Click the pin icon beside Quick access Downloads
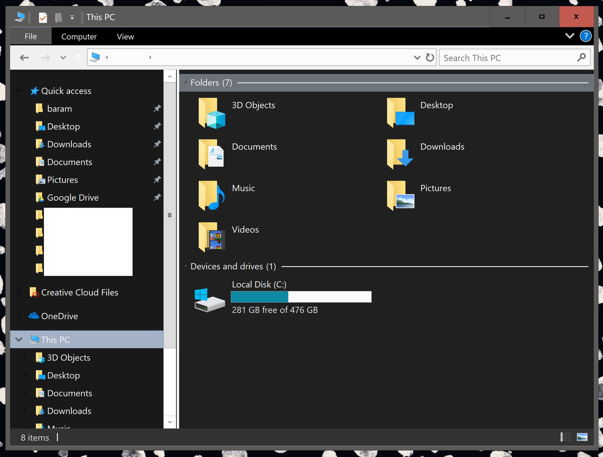 [157, 144]
